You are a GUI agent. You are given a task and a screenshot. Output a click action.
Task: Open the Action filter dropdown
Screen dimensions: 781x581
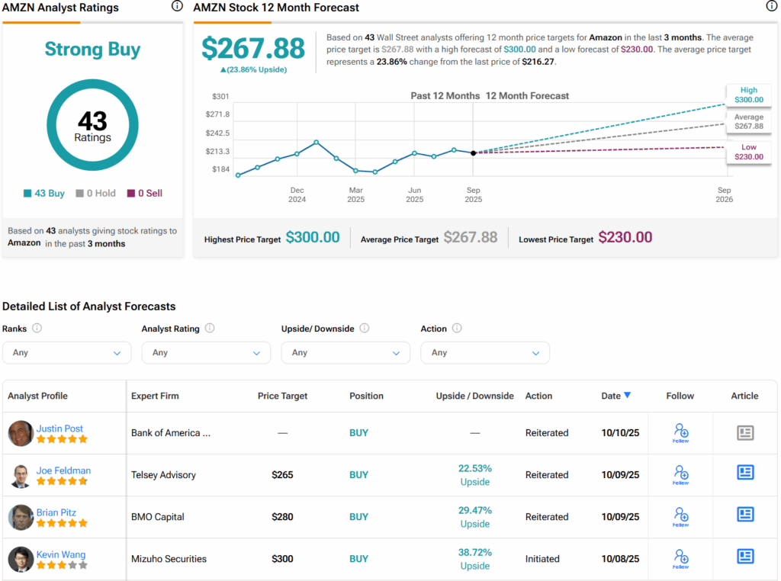[x=485, y=352]
